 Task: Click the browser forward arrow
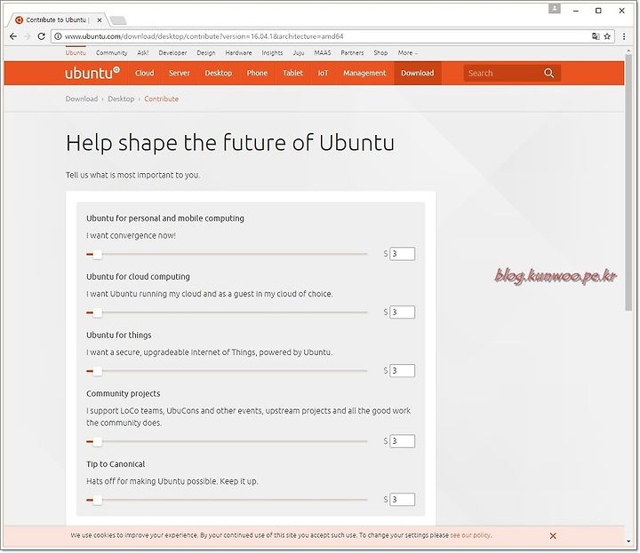point(28,36)
